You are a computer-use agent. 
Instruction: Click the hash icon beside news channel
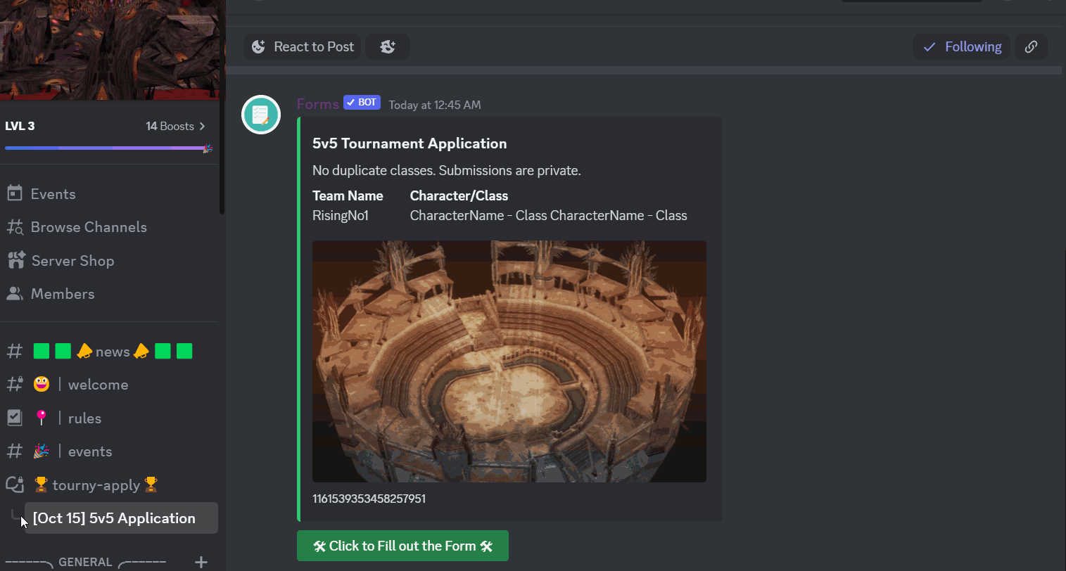pos(14,351)
